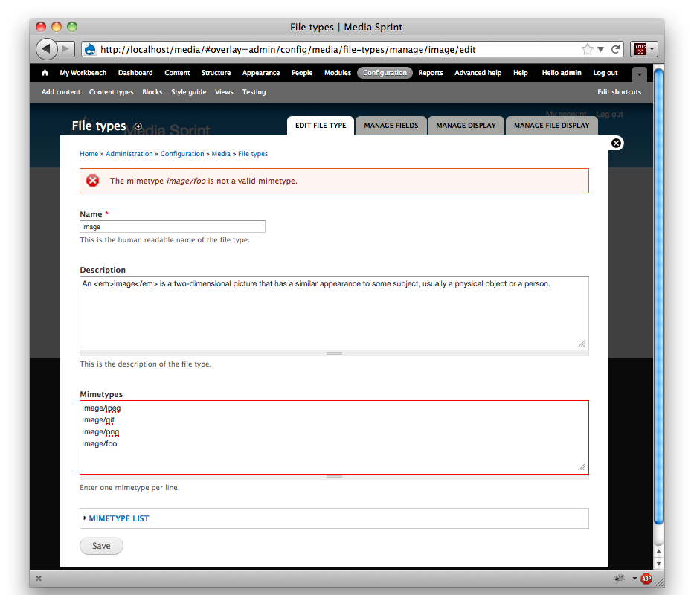Open the Style guide shortcut

click(x=188, y=92)
